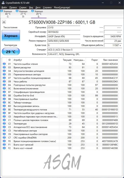Click the standard field ACS-3 Revision 5
The image size is (124, 178).
85,50
